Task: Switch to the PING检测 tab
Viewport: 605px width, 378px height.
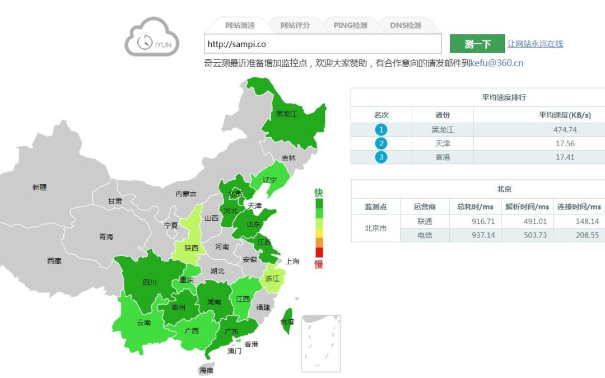Action: [350, 25]
